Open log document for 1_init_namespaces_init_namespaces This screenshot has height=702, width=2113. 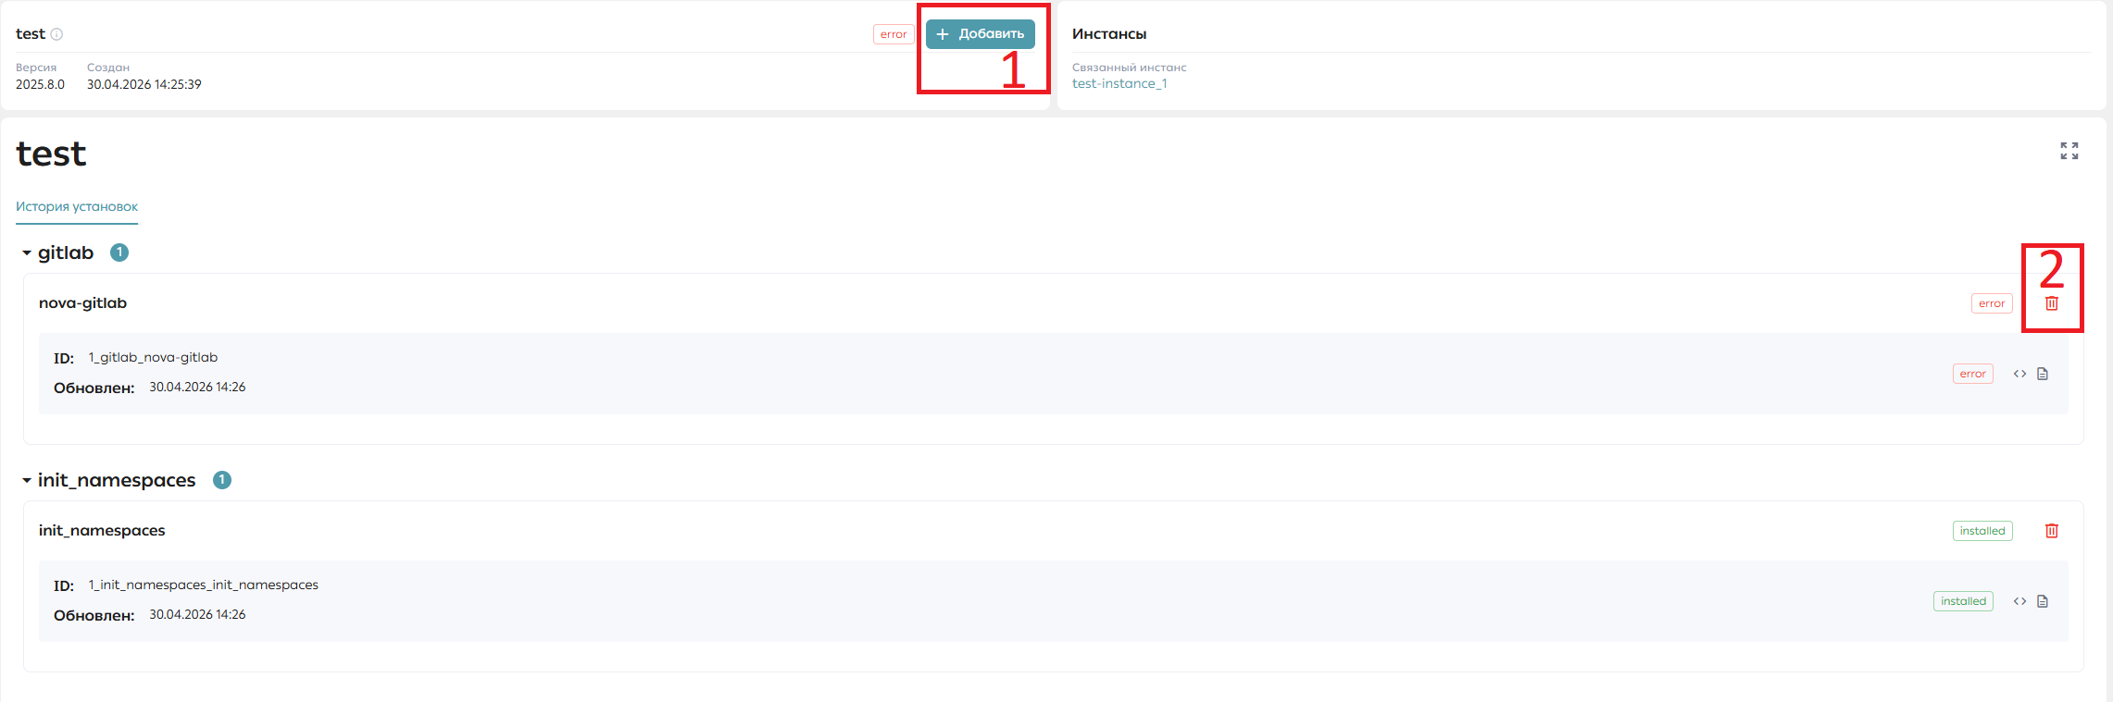click(x=2043, y=601)
